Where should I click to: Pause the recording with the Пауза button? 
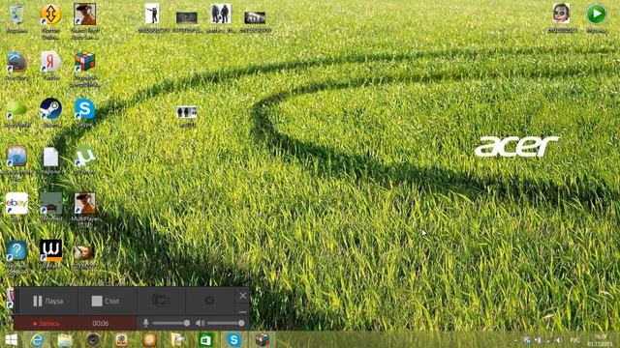pos(47,301)
